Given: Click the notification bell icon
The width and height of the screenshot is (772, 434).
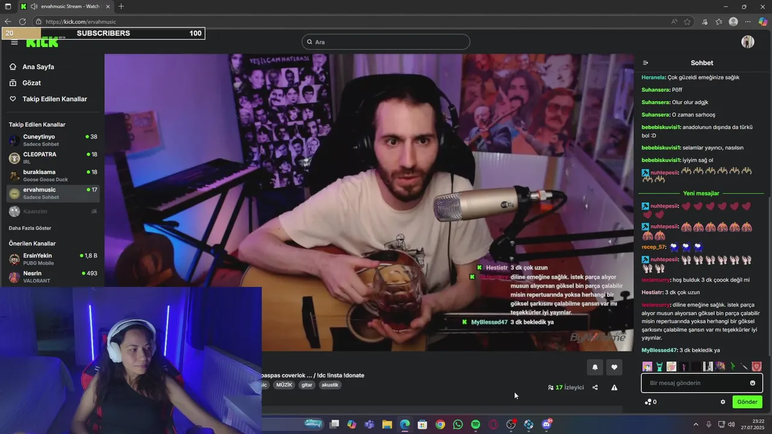Looking at the screenshot, I should [595, 367].
